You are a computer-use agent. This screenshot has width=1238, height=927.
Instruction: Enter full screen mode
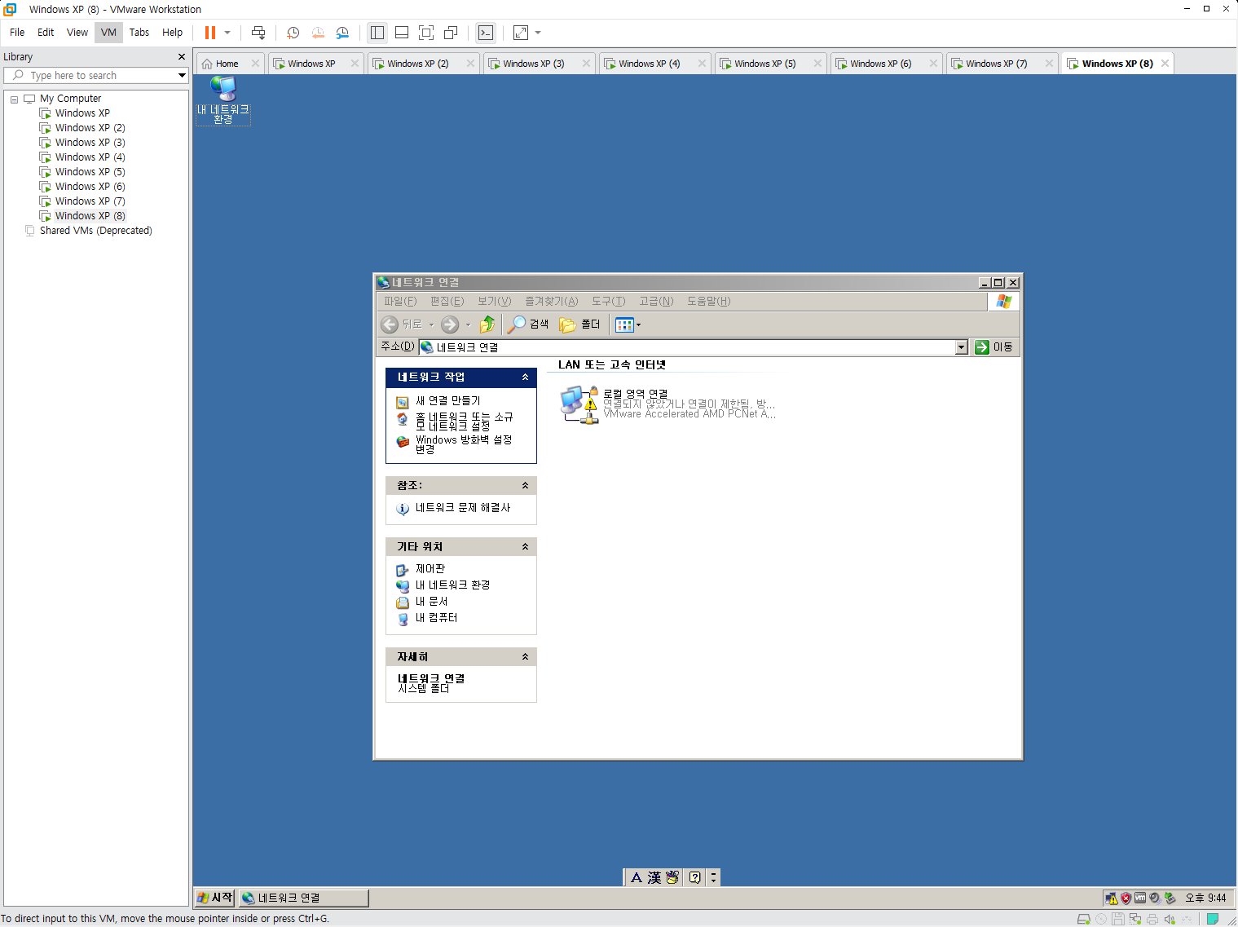(x=426, y=33)
